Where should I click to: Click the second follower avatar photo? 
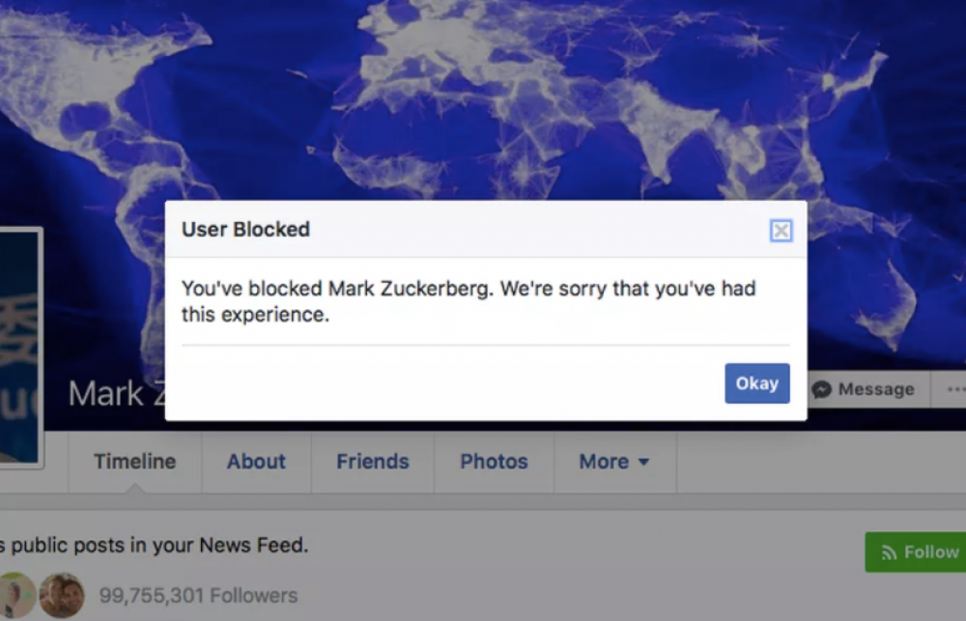(62, 595)
